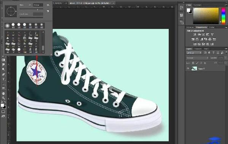Screen dimensions: 228x144
Task: Pick the first soft round recent brush
Action: [x=8, y=26]
